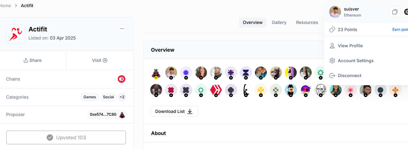Viewport: 408px width, 149px height.
Task: Copy wallet address using the copy icon
Action: [x=395, y=12]
